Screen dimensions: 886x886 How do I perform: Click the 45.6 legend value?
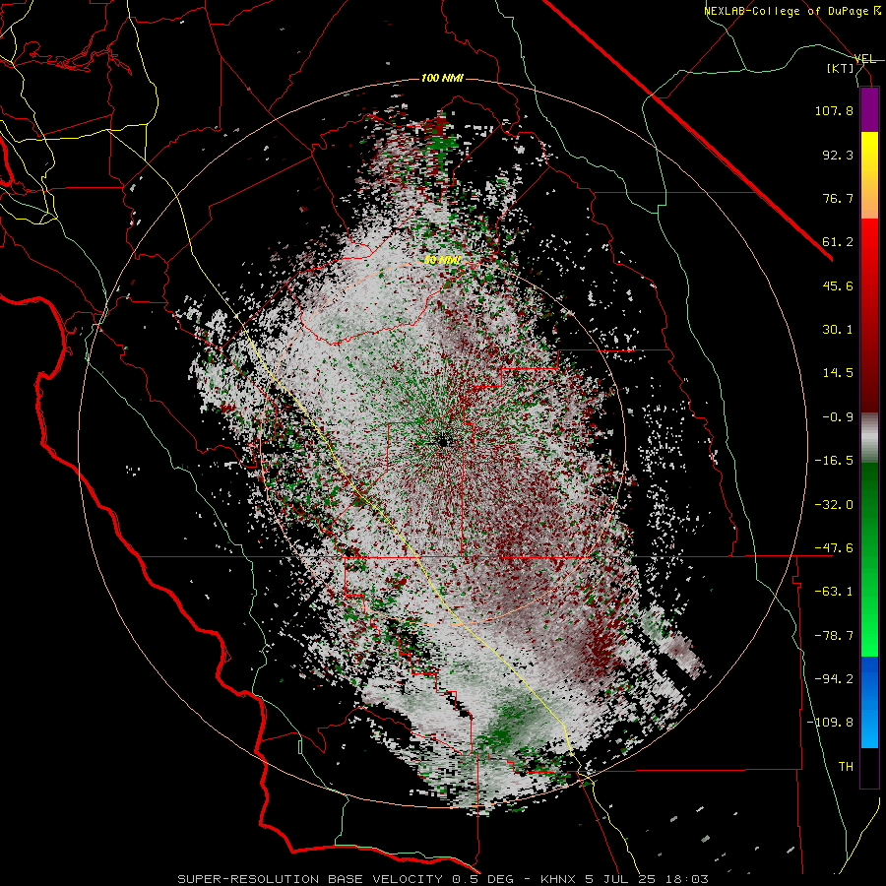click(838, 285)
